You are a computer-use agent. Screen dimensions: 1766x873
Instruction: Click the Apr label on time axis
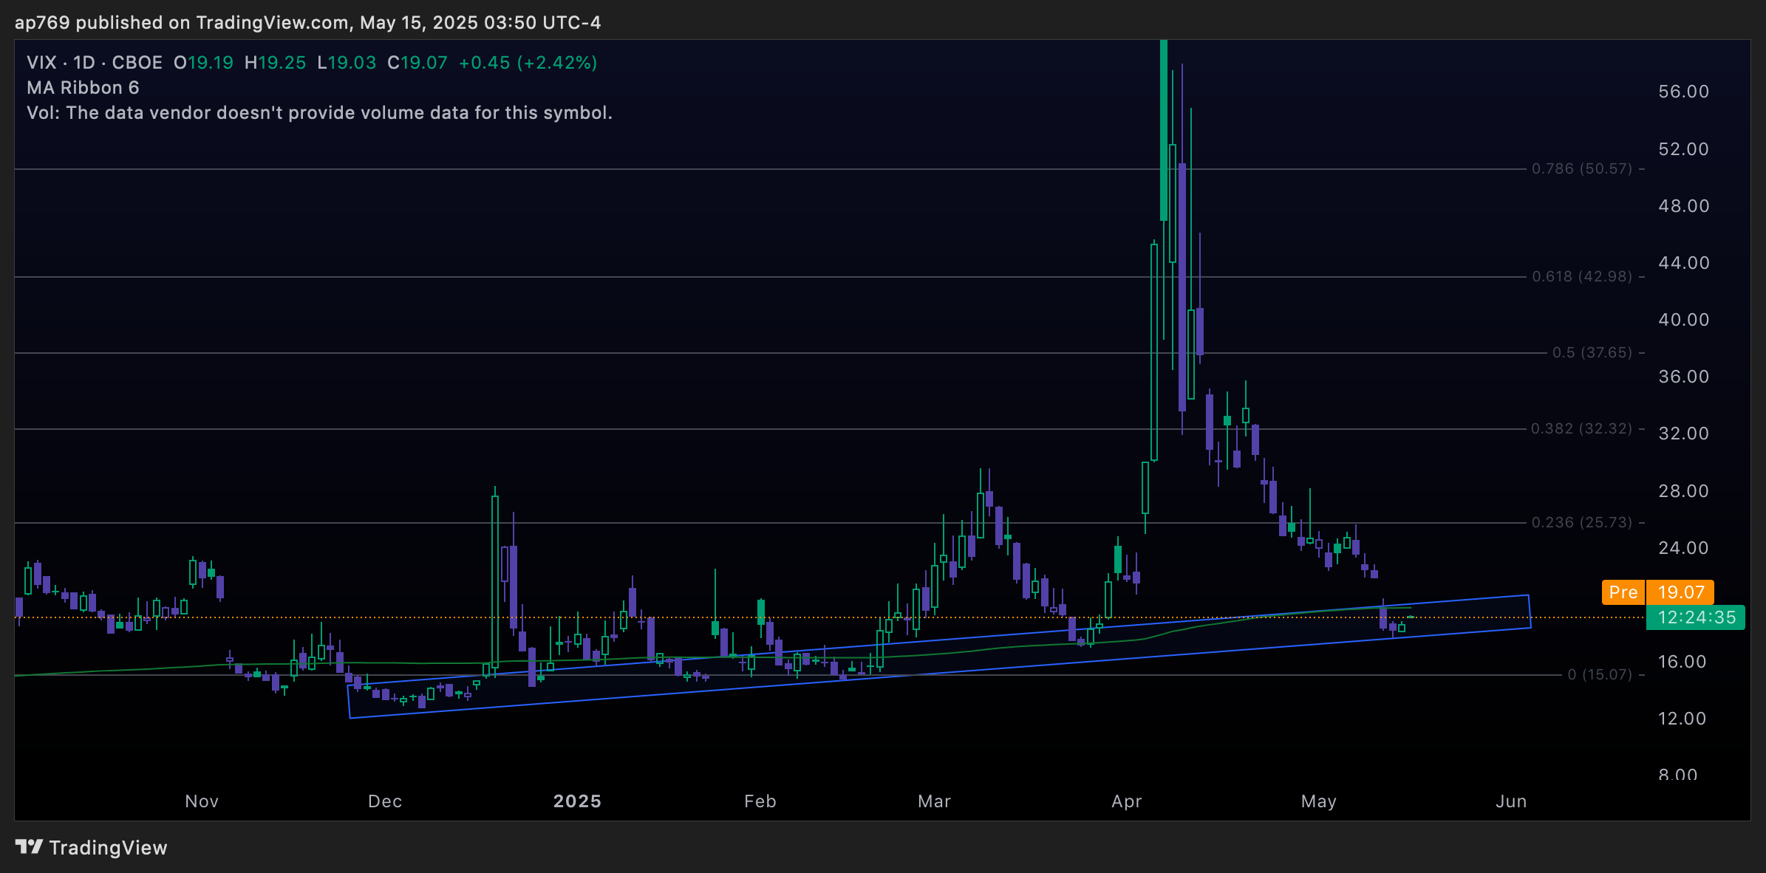click(x=1127, y=801)
